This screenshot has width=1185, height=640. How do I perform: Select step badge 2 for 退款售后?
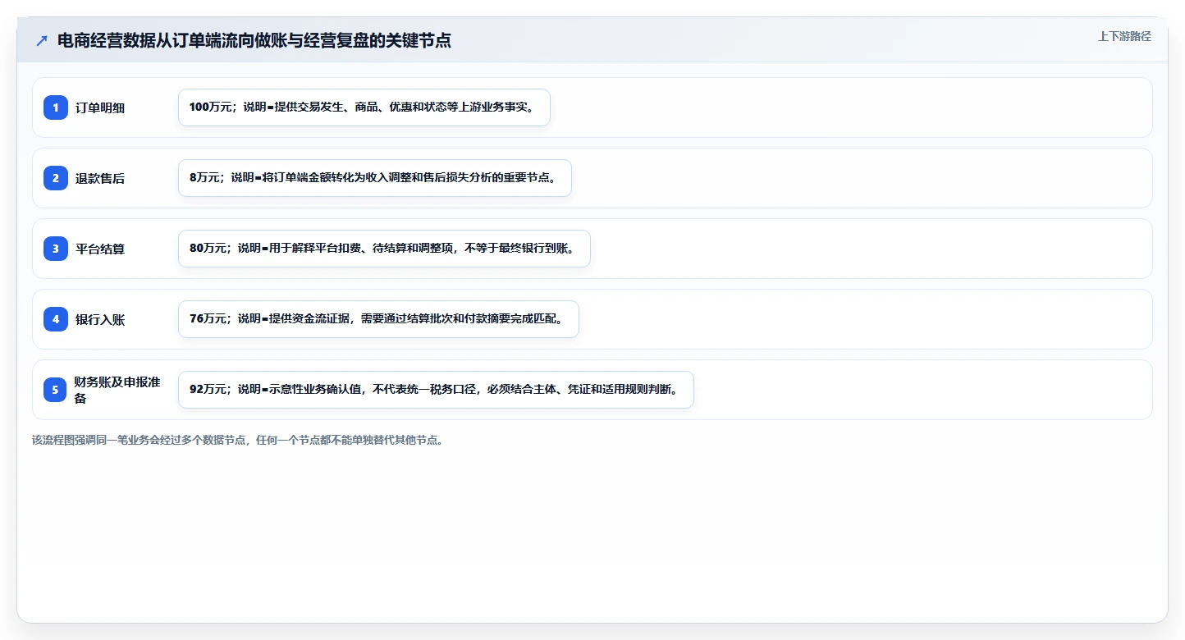[x=56, y=177]
